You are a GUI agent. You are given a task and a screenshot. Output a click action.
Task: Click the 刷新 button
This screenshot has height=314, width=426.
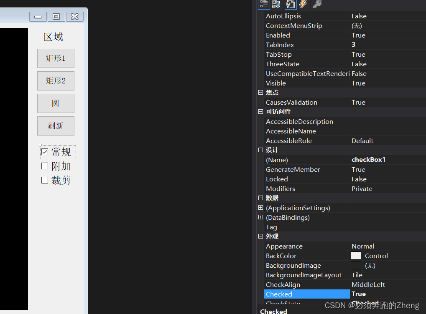pyautogui.click(x=56, y=126)
